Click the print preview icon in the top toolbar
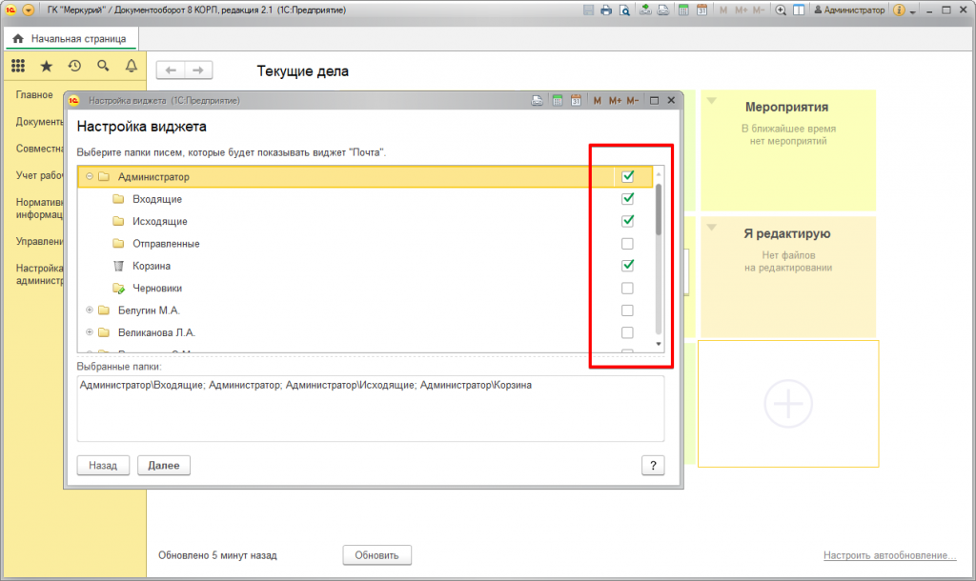 click(624, 10)
